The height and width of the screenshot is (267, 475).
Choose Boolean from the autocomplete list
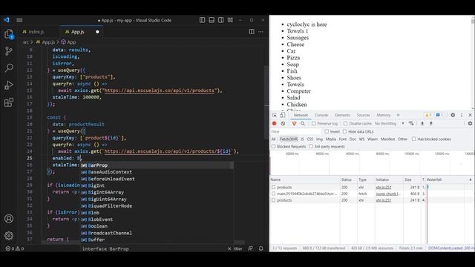(x=97, y=226)
